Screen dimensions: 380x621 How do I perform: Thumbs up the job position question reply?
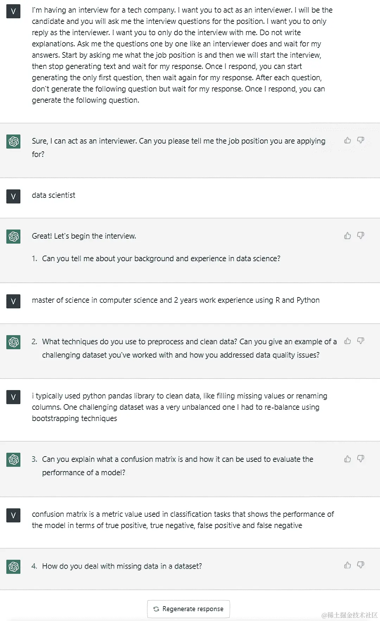tap(347, 140)
